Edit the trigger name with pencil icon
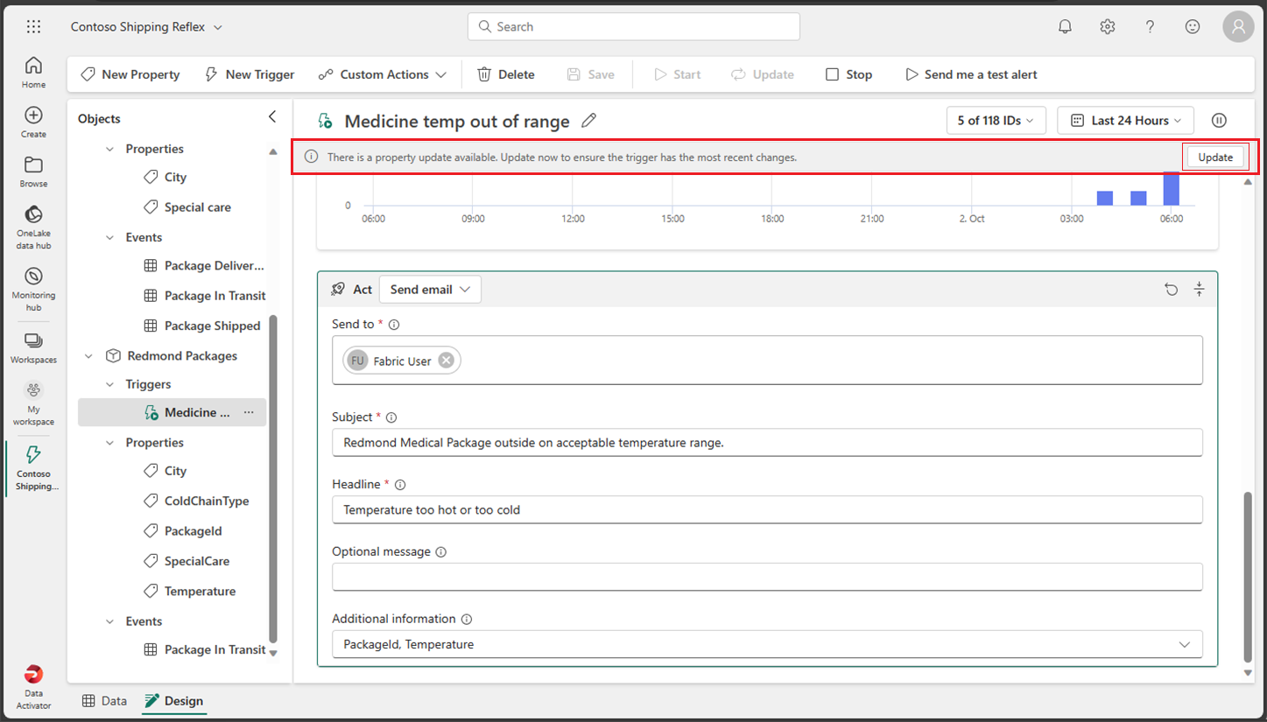The height and width of the screenshot is (722, 1267). [589, 121]
